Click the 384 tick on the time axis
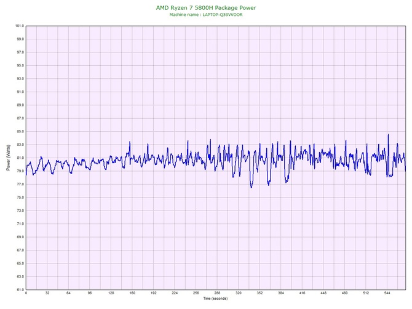Screen dimensions: 412x309 (x=281, y=293)
